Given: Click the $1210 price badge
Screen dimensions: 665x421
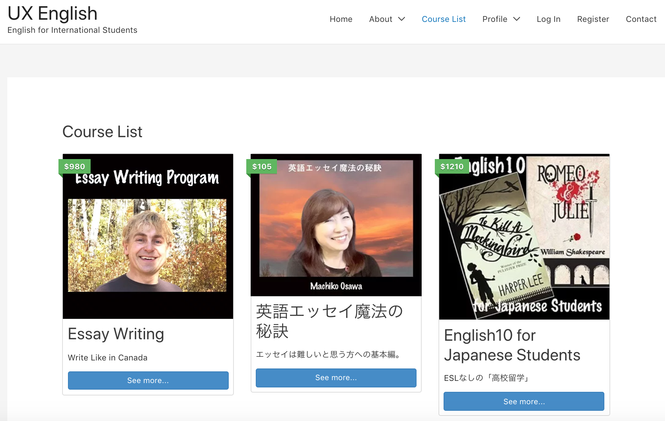Looking at the screenshot, I should (x=452, y=167).
